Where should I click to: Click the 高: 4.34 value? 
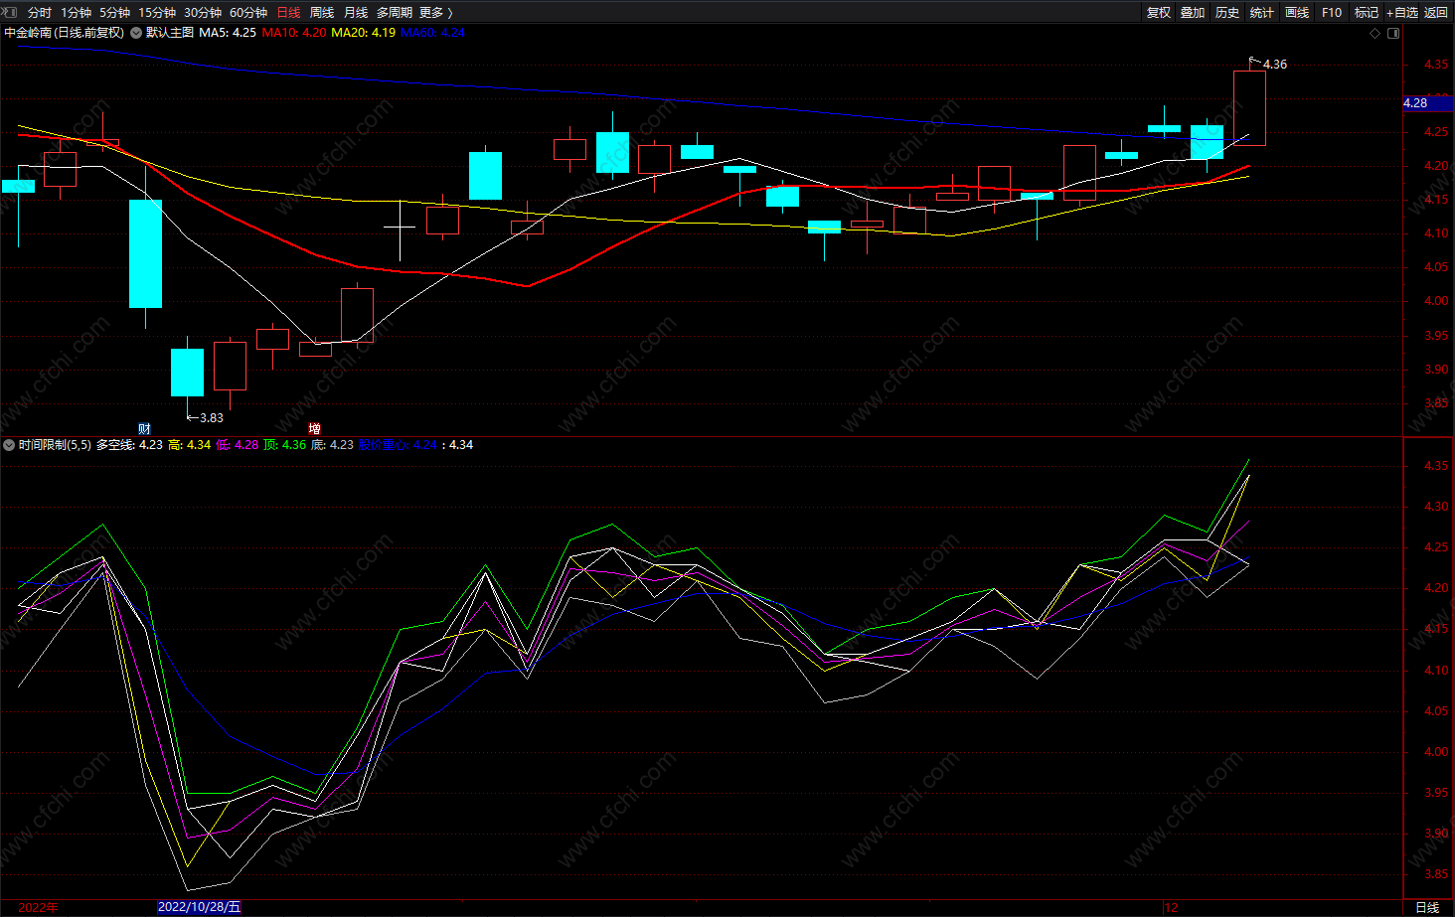(190, 445)
